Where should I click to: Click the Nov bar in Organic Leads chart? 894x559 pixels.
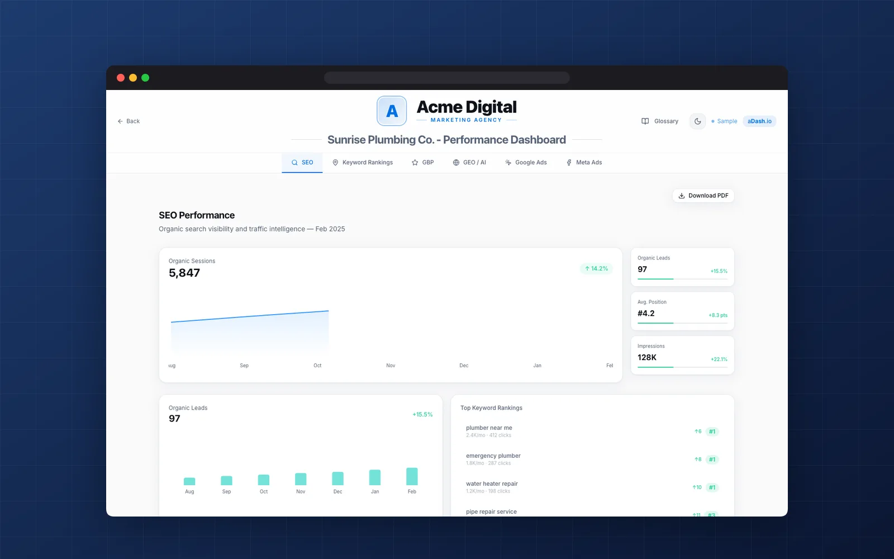[x=301, y=479]
